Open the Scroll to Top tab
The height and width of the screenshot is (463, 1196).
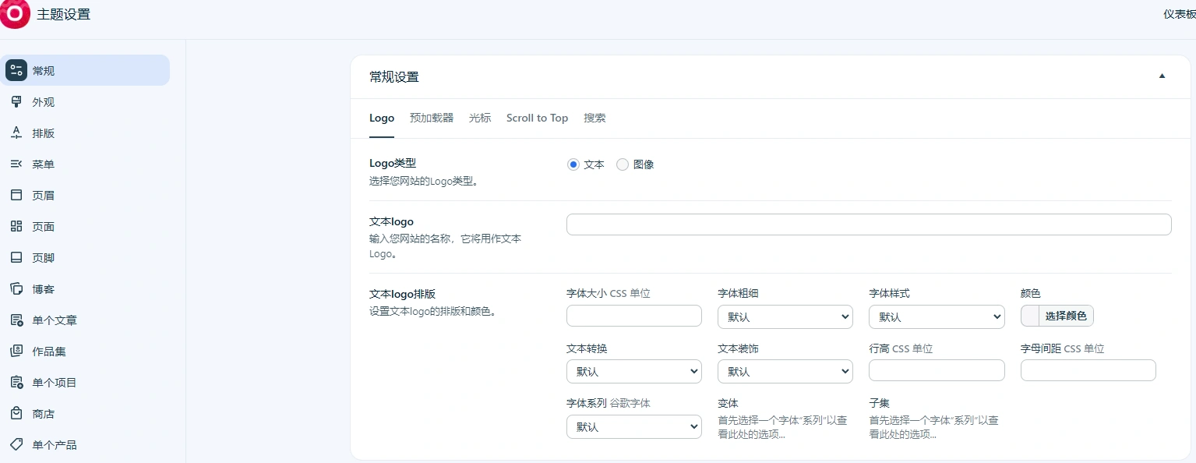click(537, 118)
